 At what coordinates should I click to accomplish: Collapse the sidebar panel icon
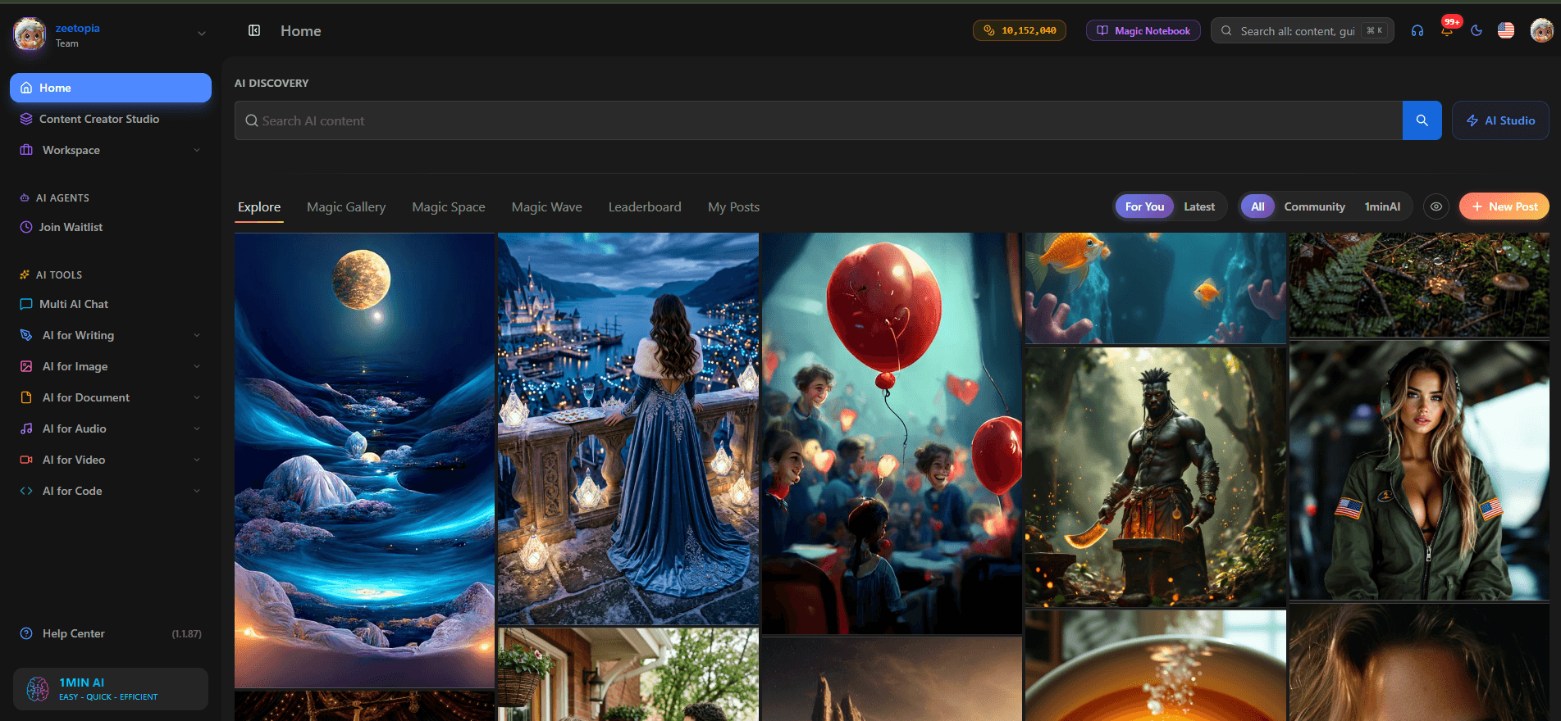[254, 30]
